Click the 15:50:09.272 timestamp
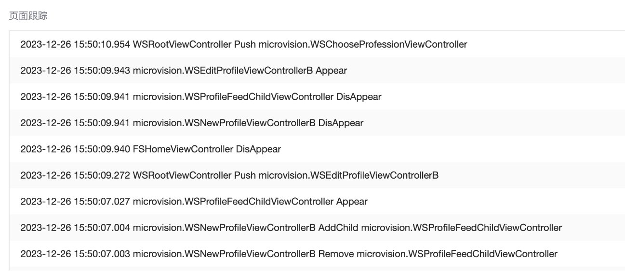This screenshot has width=625, height=272. (103, 175)
